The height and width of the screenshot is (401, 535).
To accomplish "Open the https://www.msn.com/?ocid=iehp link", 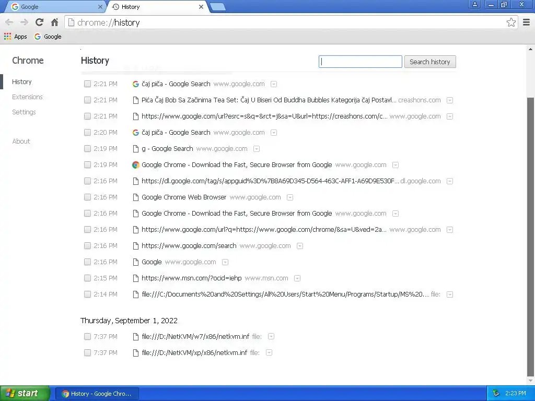I will (x=191, y=278).
